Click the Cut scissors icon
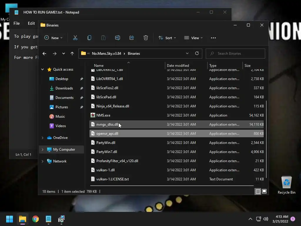 [75, 38]
